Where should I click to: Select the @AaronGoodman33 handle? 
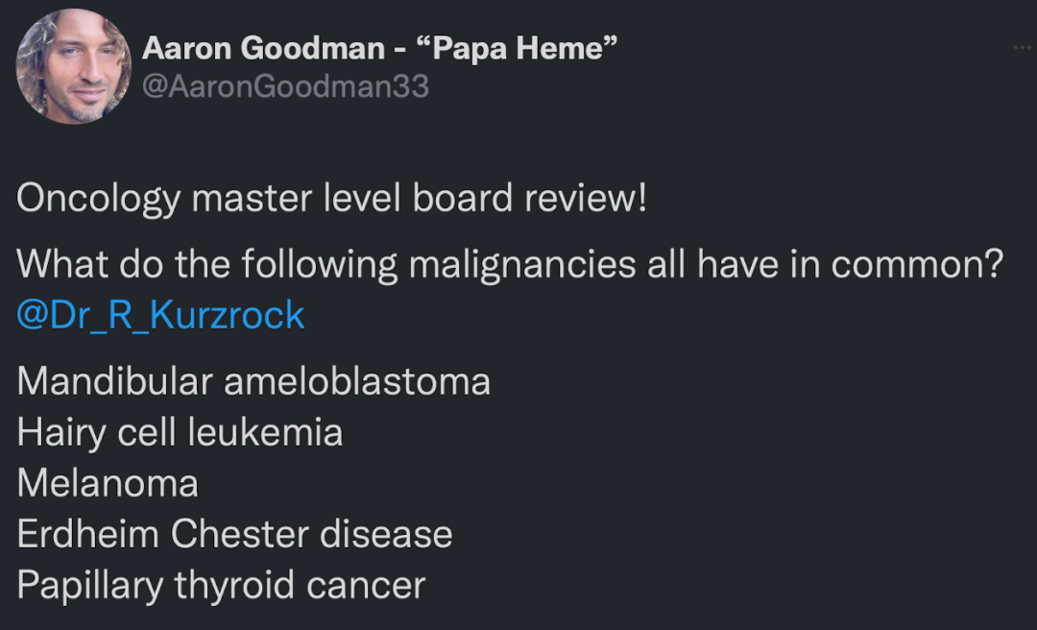click(x=285, y=86)
